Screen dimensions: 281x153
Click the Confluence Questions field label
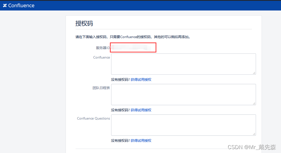[93, 118]
